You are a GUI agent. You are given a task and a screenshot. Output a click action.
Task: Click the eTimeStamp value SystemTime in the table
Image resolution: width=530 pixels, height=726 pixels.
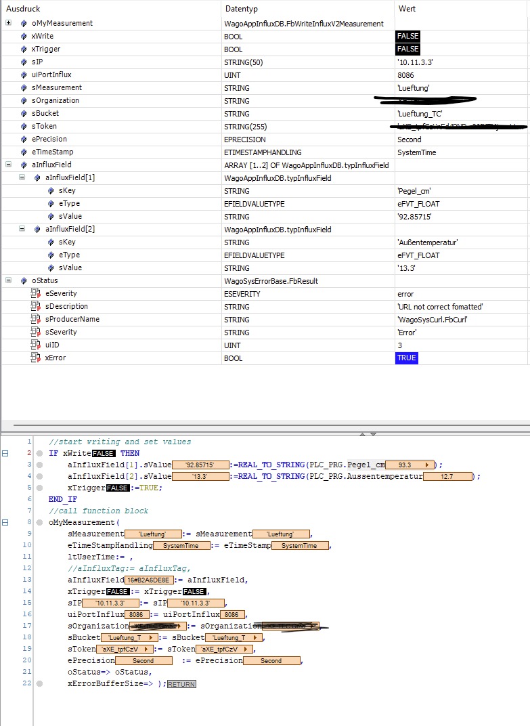coord(416,153)
